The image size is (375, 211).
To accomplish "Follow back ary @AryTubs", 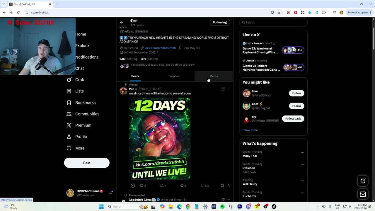I will (x=293, y=119).
